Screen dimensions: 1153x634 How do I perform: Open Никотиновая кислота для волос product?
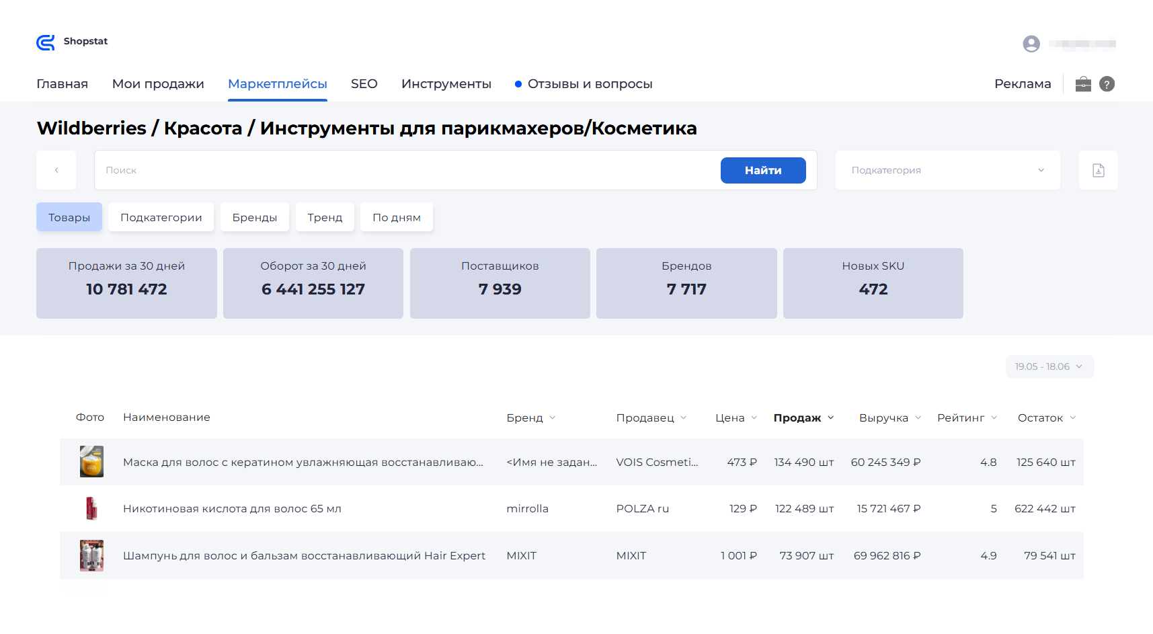pos(232,508)
